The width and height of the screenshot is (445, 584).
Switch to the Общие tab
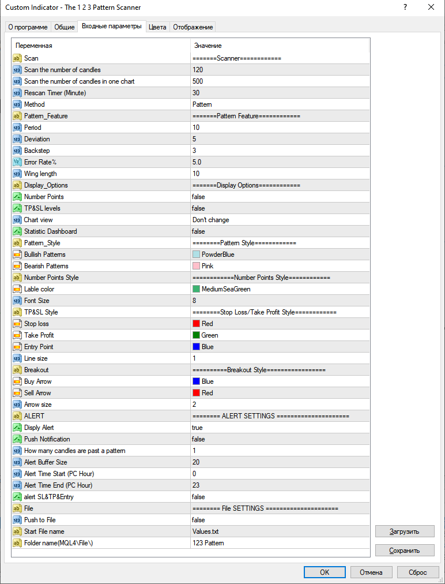tap(65, 27)
